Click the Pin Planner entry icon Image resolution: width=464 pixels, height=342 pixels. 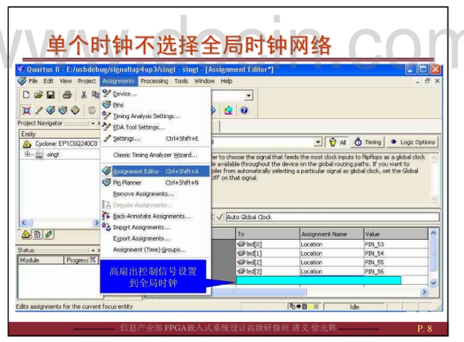pos(107,183)
